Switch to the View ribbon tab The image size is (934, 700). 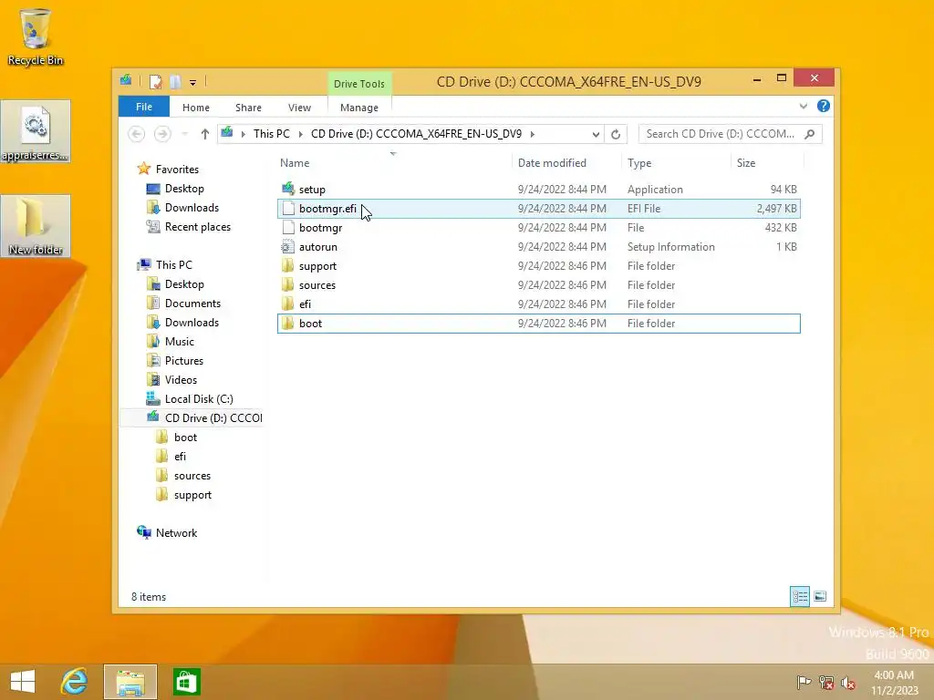299,108
